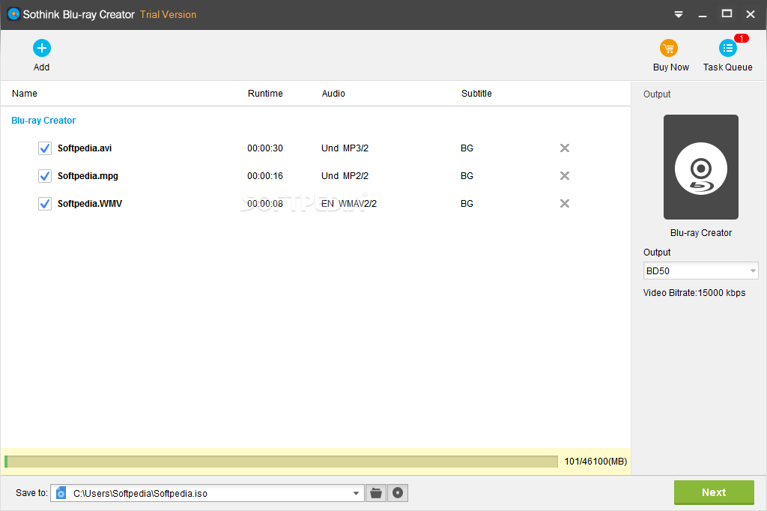Select the Softpedia.avi file name
Viewport: 767px width, 511px height.
click(x=85, y=148)
